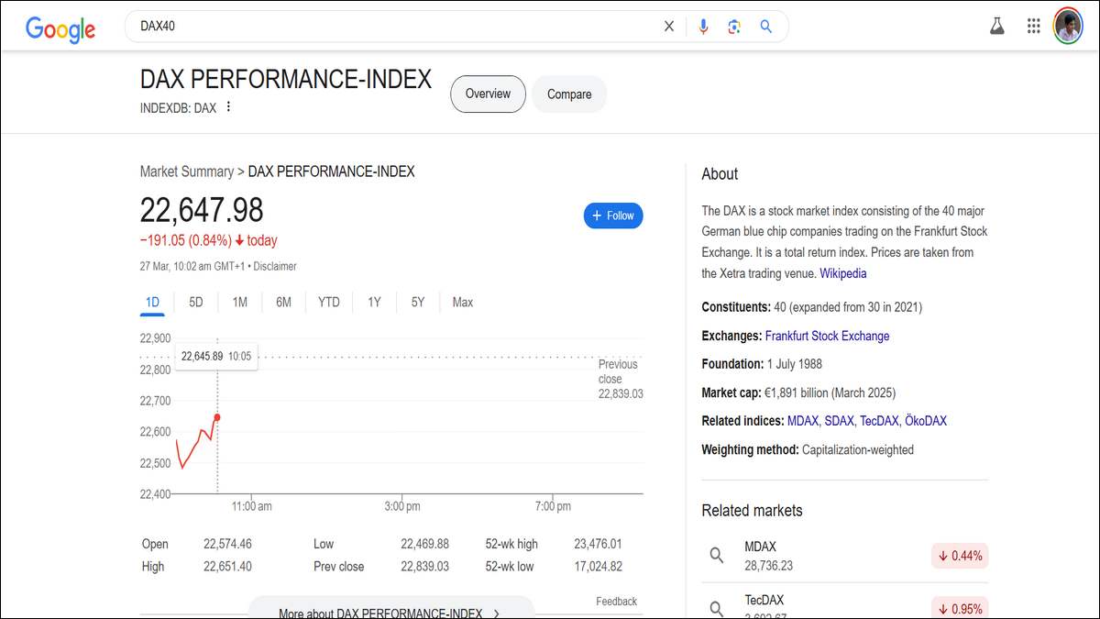The height and width of the screenshot is (619, 1100).
Task: Switch chart to 6M range
Action: click(x=284, y=302)
